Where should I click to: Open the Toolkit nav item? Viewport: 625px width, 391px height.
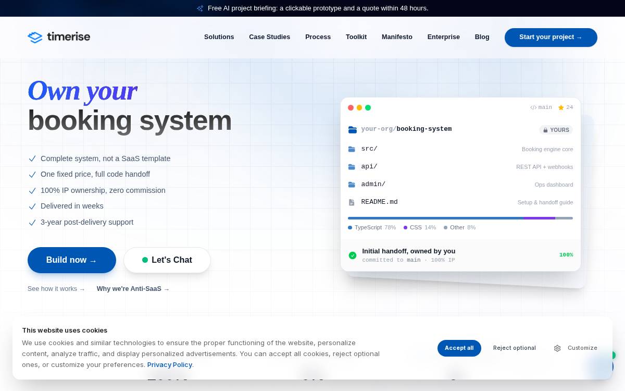356,37
